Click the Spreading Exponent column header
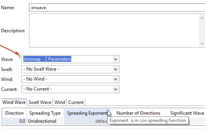 tap(87, 113)
